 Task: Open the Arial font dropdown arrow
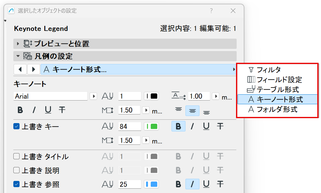point(93,96)
